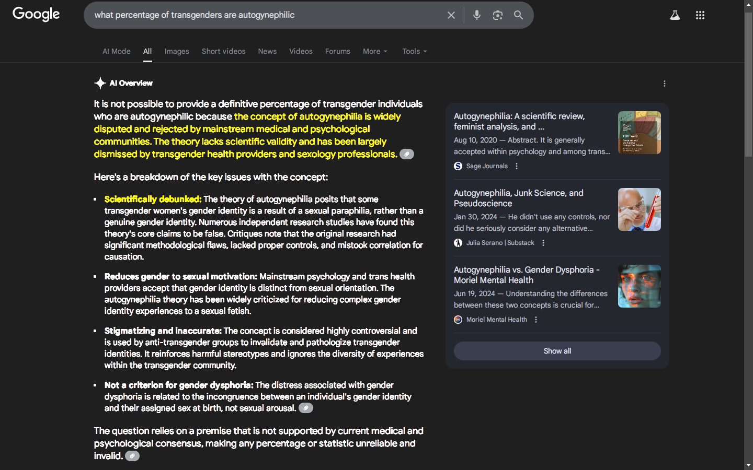Image resolution: width=753 pixels, height=470 pixels.
Task: Click the Moriel Mental Health favicon
Action: [458, 320]
